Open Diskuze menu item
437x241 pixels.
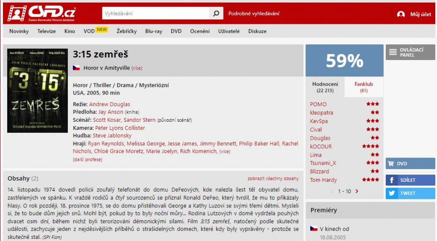pyautogui.click(x=257, y=31)
